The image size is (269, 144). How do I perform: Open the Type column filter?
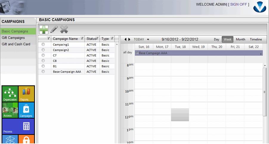[112, 38]
